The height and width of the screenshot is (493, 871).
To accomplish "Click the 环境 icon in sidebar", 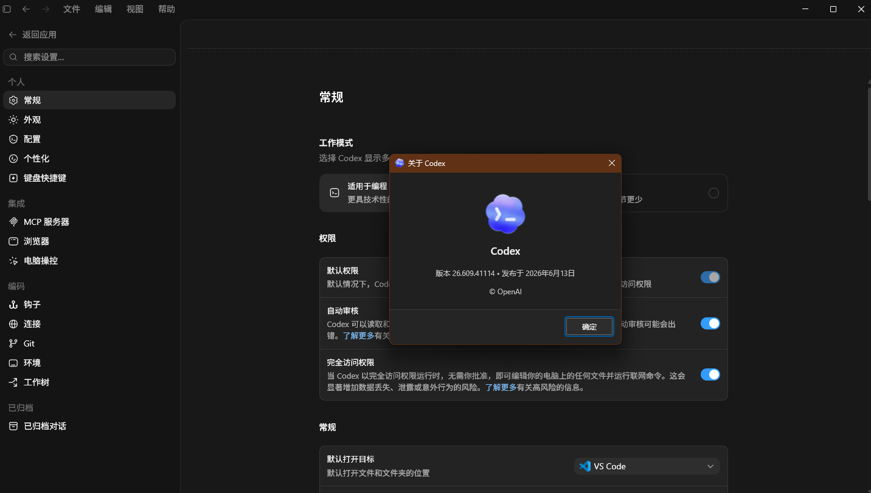I will coord(13,363).
